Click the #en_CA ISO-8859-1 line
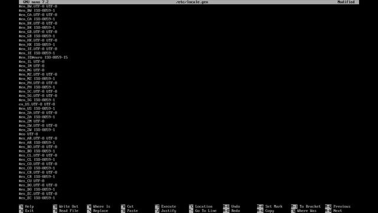Viewport: 378px width, 213px height. pos(37,19)
